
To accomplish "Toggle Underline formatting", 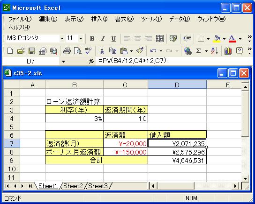I will pyautogui.click(x=113, y=39).
